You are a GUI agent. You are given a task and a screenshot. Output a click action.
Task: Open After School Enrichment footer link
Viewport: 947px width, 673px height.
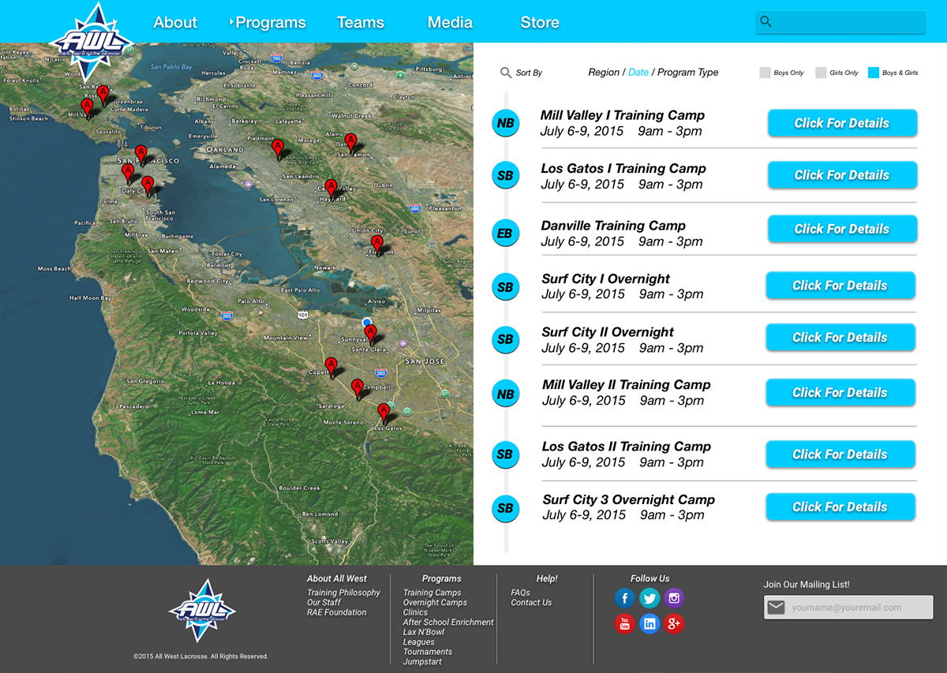coord(448,623)
